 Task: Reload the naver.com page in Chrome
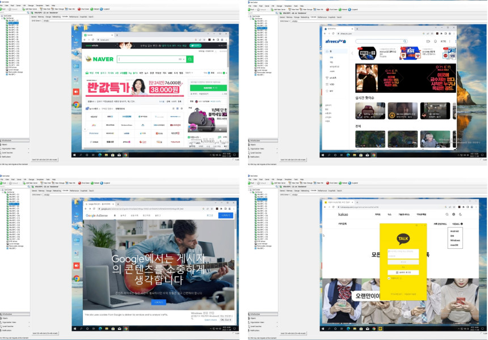coord(92,40)
